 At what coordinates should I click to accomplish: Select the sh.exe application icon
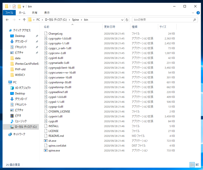click(46, 141)
